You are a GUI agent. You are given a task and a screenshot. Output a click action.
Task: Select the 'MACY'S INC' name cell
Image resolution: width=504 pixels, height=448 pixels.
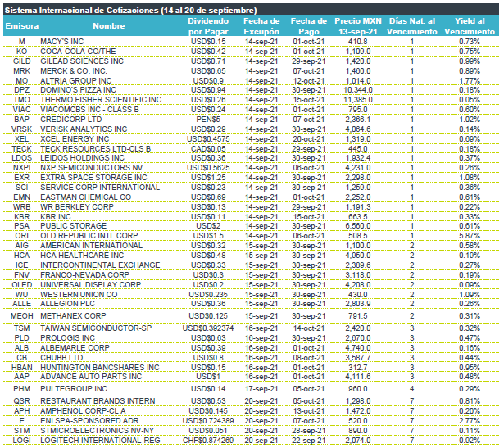coord(61,42)
